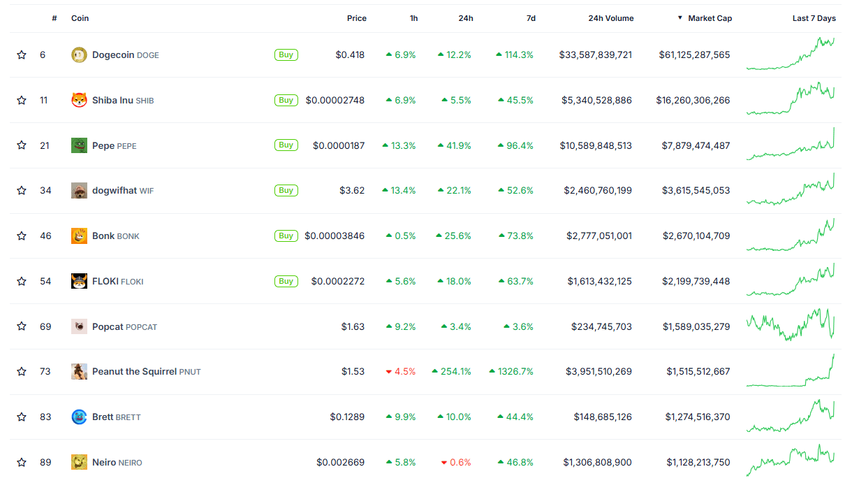Toggle the watchlist star for Popcat
This screenshot has height=483, width=845.
(x=22, y=326)
